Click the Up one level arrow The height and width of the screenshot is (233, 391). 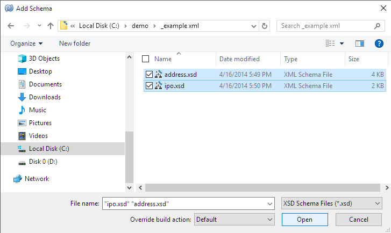pyautogui.click(x=51, y=26)
